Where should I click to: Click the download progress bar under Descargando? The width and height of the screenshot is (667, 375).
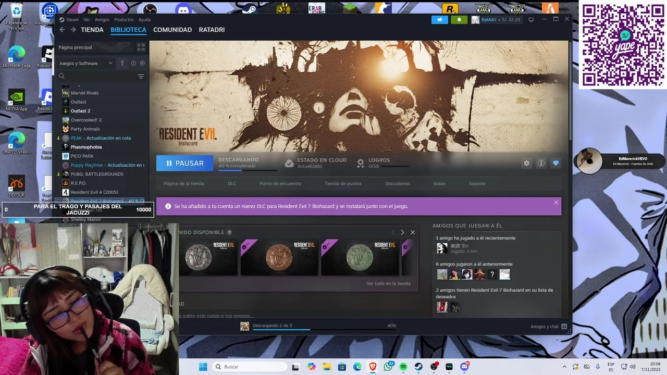click(248, 170)
